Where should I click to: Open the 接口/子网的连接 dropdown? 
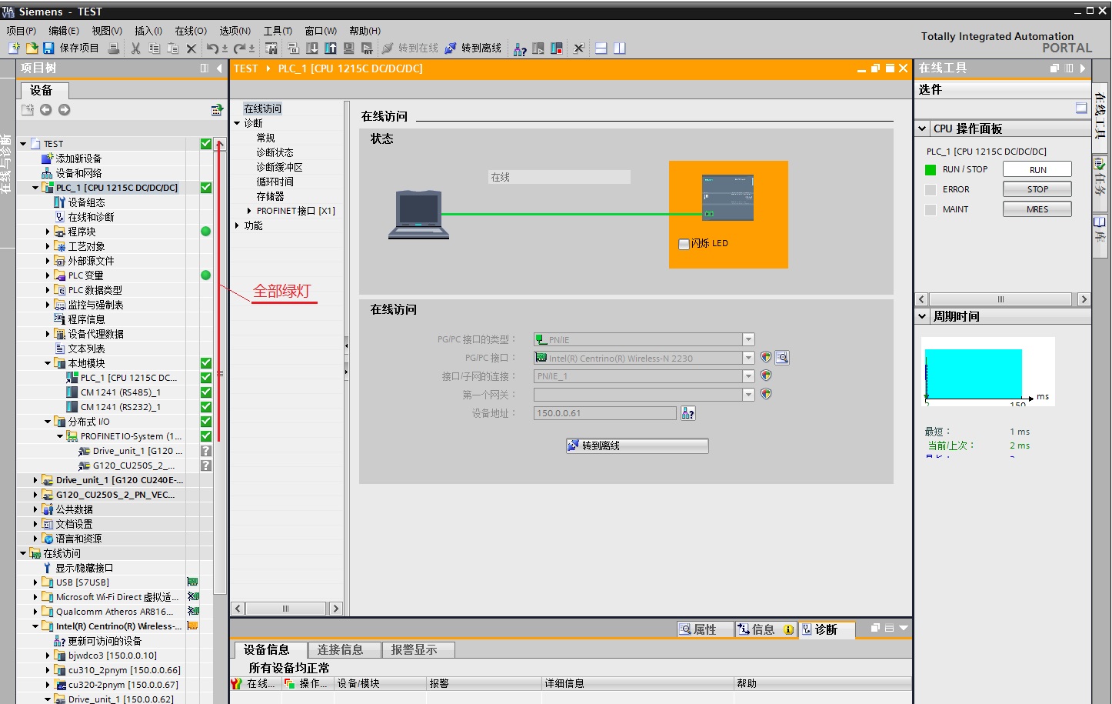point(748,376)
